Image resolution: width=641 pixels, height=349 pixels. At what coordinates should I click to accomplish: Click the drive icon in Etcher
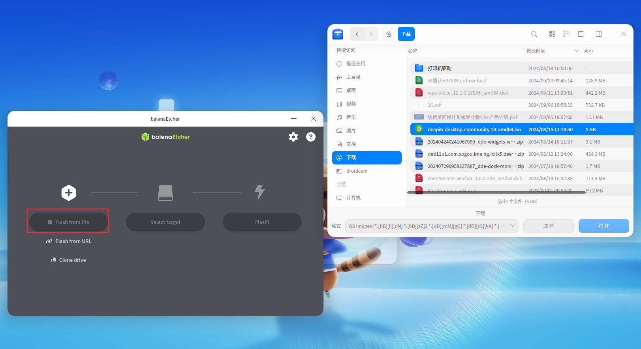pos(165,193)
